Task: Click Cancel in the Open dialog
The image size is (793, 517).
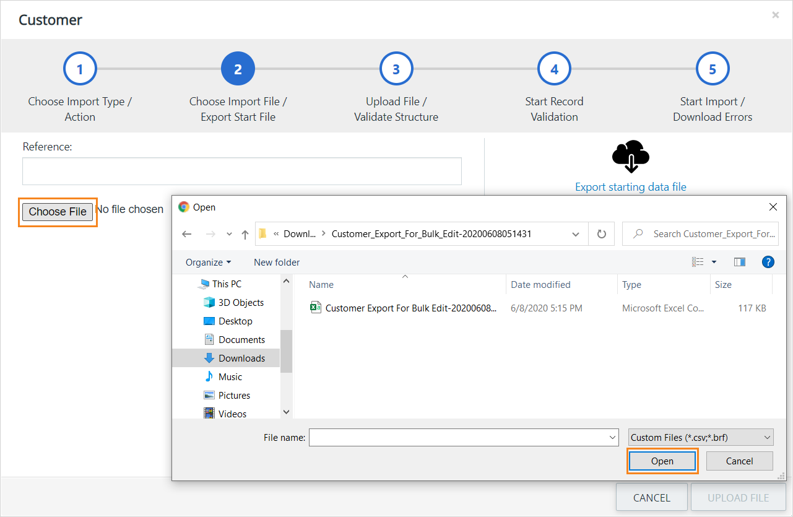Action: (x=740, y=461)
